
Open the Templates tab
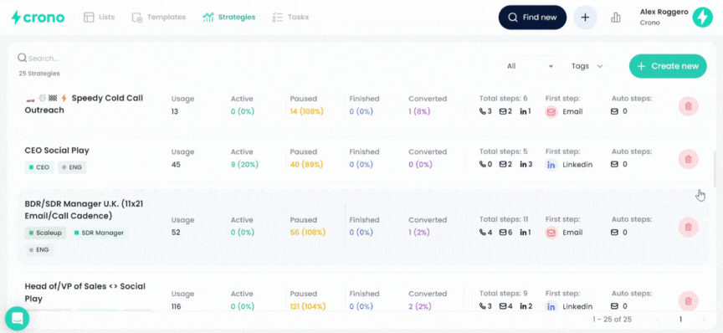tap(159, 18)
